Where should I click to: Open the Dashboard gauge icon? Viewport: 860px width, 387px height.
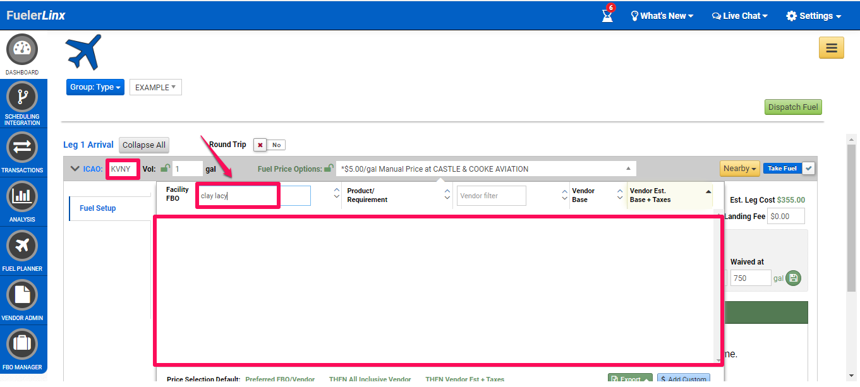pyautogui.click(x=22, y=50)
